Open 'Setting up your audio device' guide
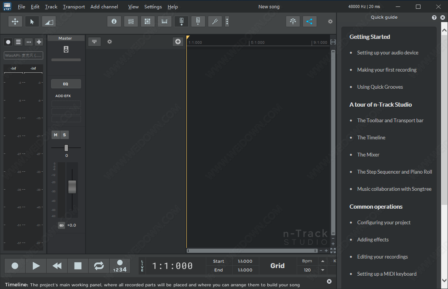Viewport: 448px width, 289px height. [388, 53]
